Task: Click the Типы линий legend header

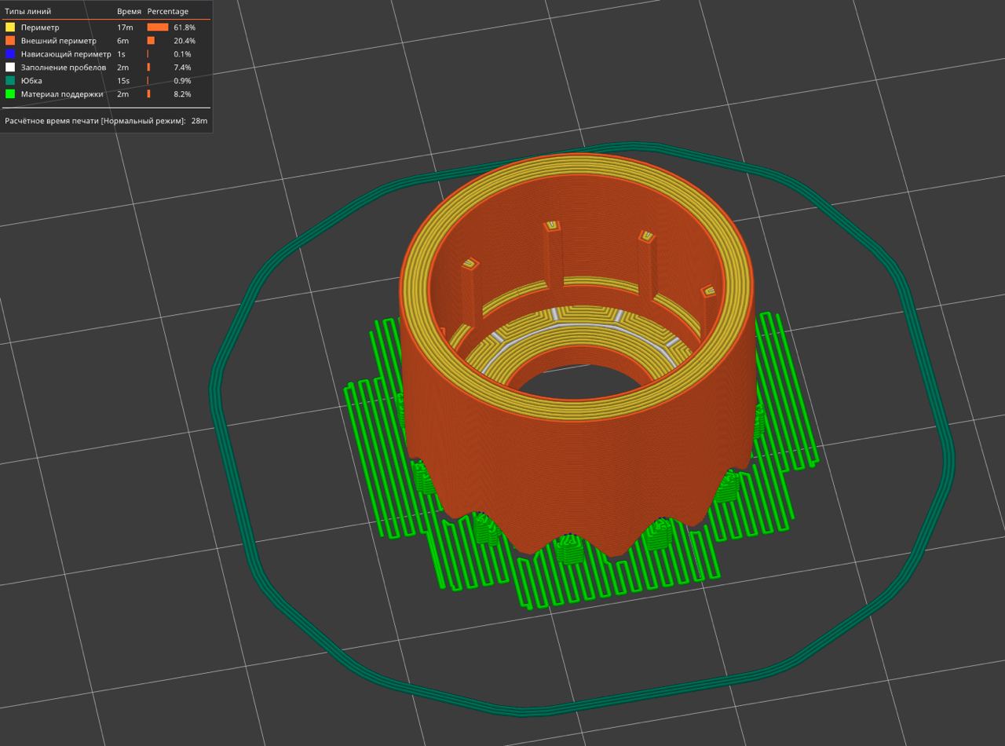Action: tap(28, 12)
